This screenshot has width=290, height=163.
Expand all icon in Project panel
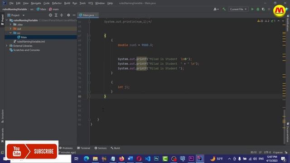click(x=56, y=15)
